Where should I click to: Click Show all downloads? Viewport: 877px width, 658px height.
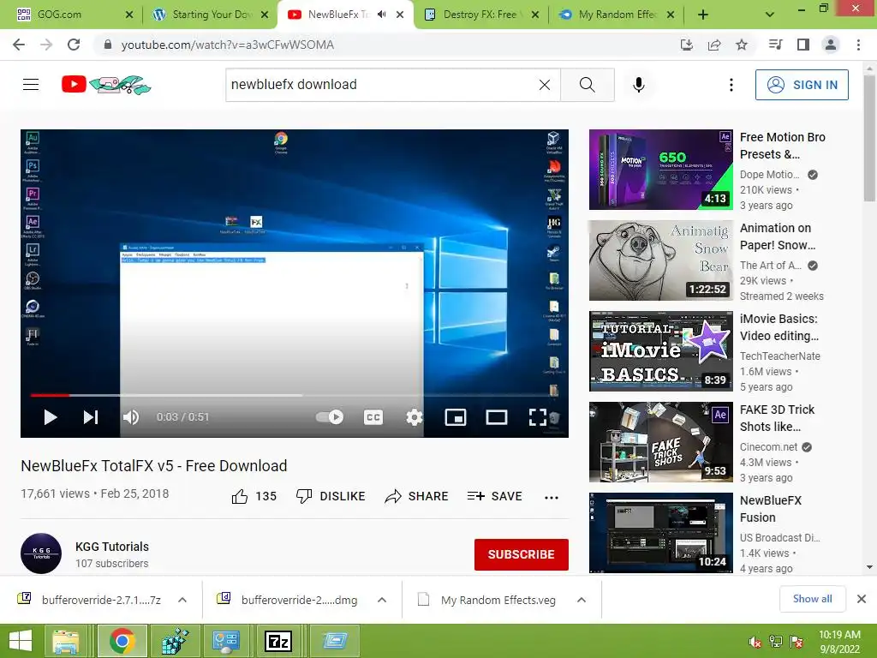point(812,599)
